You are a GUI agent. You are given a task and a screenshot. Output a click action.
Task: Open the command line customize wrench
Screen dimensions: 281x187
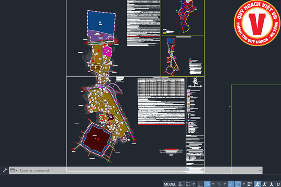click(5, 170)
